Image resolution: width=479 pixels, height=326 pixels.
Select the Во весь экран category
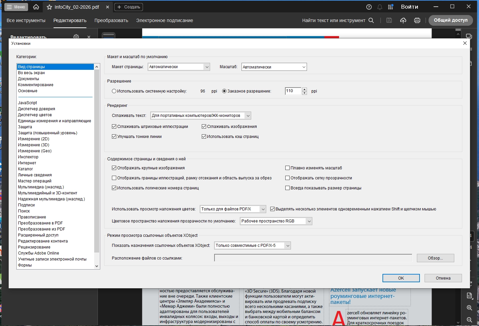(x=55, y=73)
